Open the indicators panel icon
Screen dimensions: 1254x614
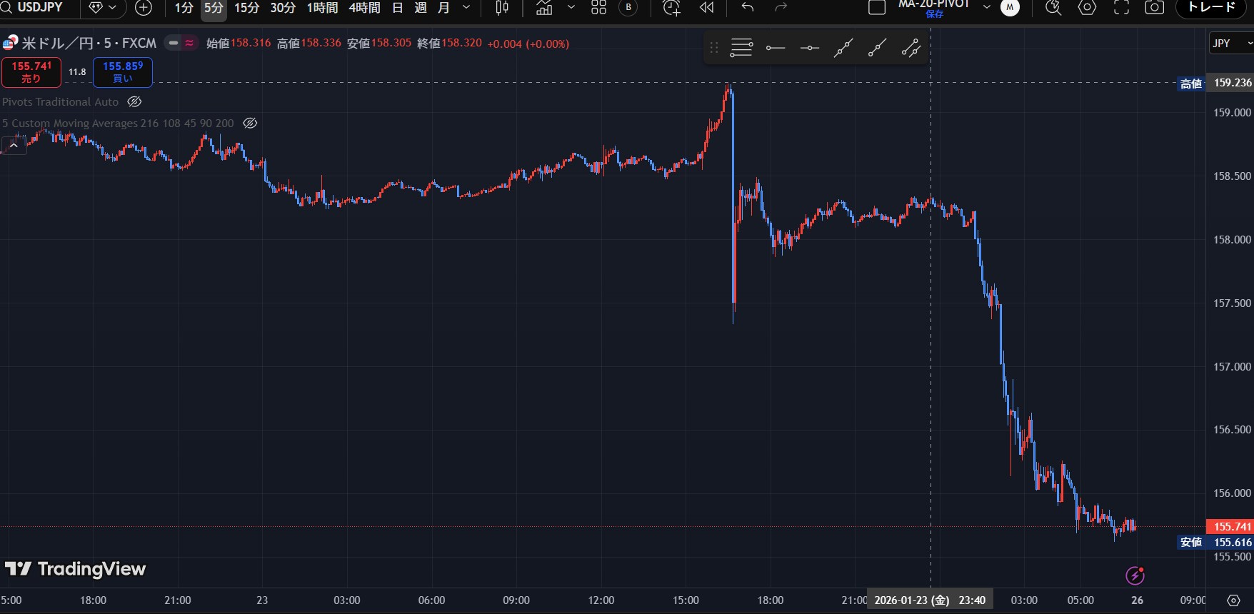544,8
